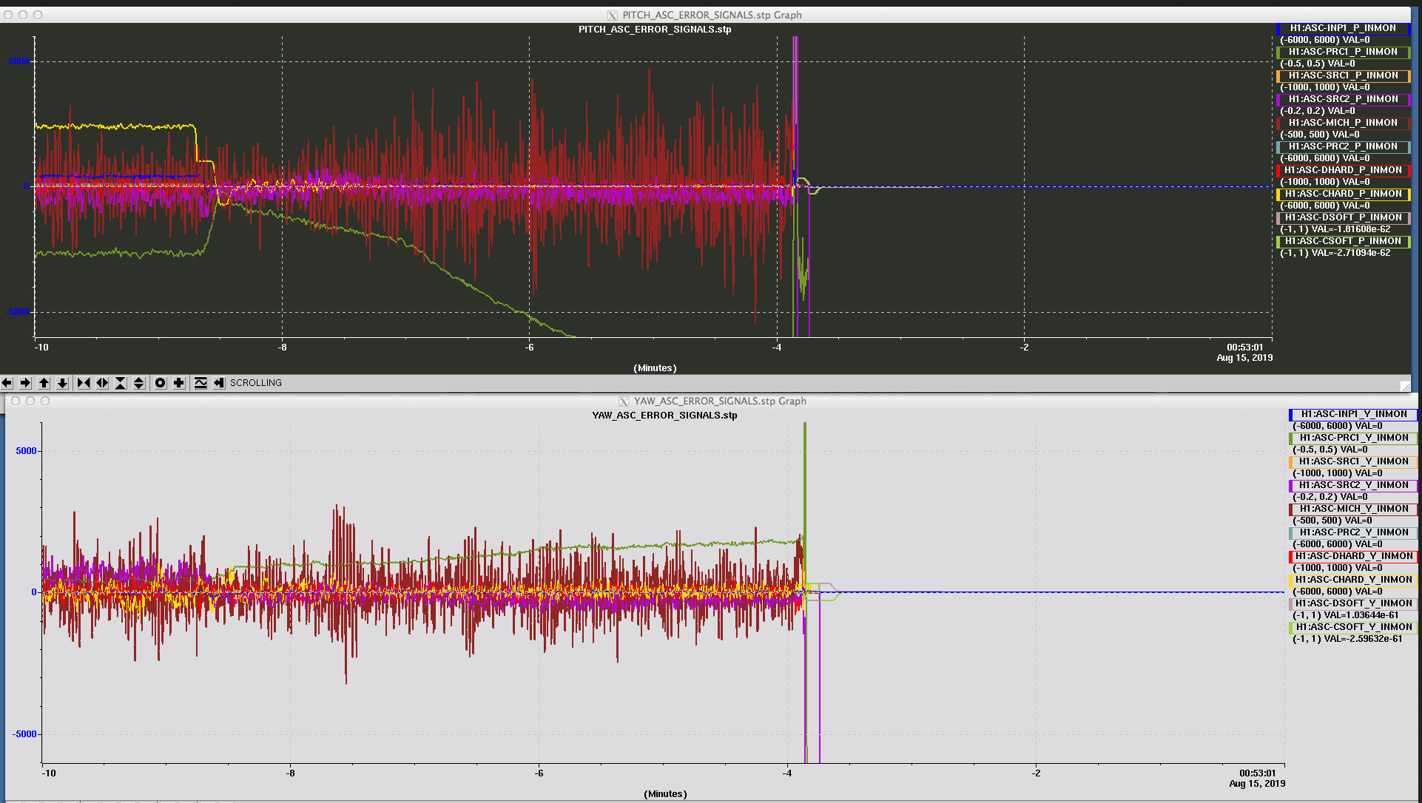
Task: Pick the H1:ASC-SRC1_Y_INMON legend entry
Action: click(1354, 461)
